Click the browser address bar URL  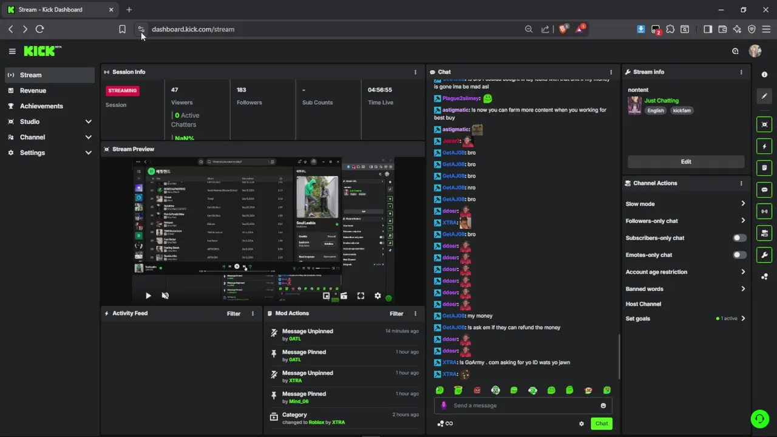193,29
